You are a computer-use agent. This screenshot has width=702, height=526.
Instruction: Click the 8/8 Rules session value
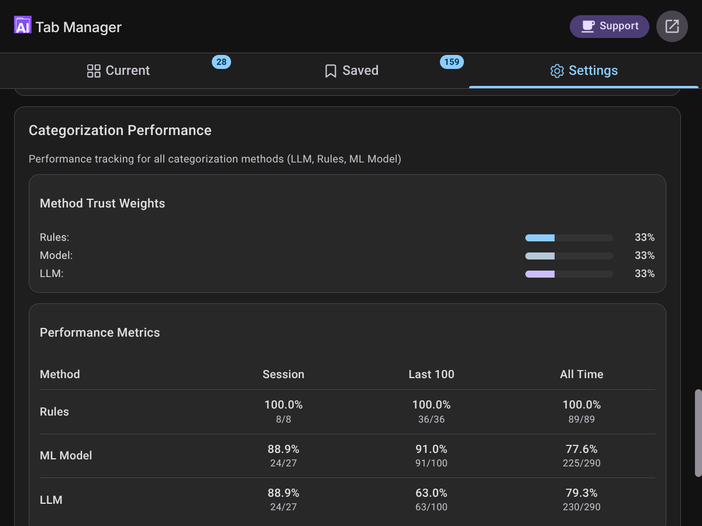click(284, 419)
